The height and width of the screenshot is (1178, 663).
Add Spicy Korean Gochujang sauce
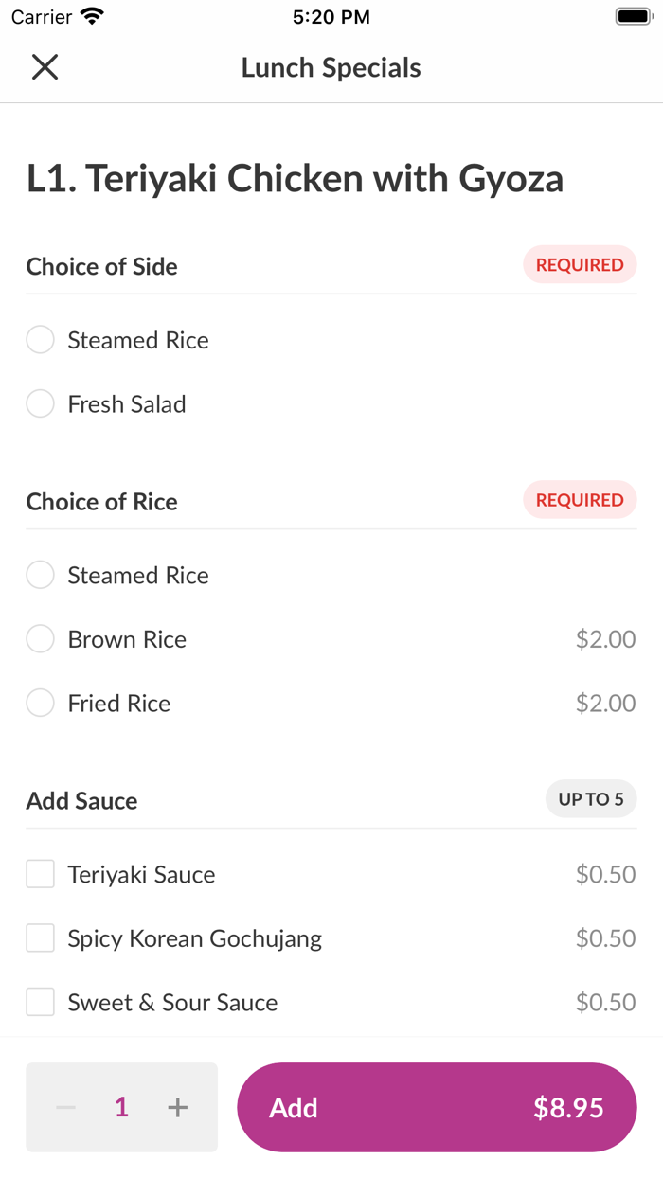click(40, 937)
